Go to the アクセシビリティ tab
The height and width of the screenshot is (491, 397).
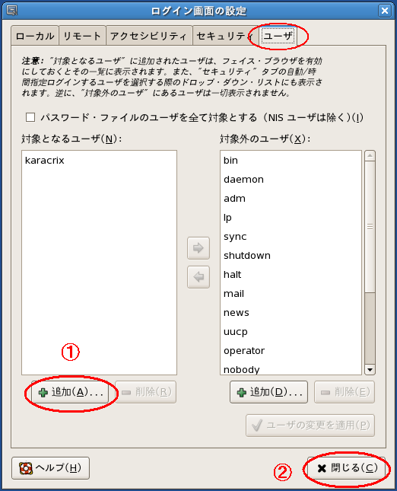click(148, 36)
